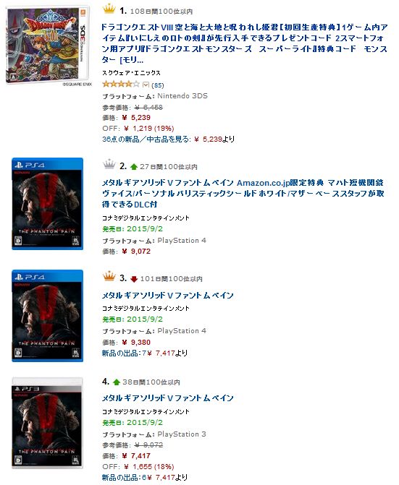View new offers from ¥7,417 for rank 3
Screen dimensions: 399x485
(145, 353)
